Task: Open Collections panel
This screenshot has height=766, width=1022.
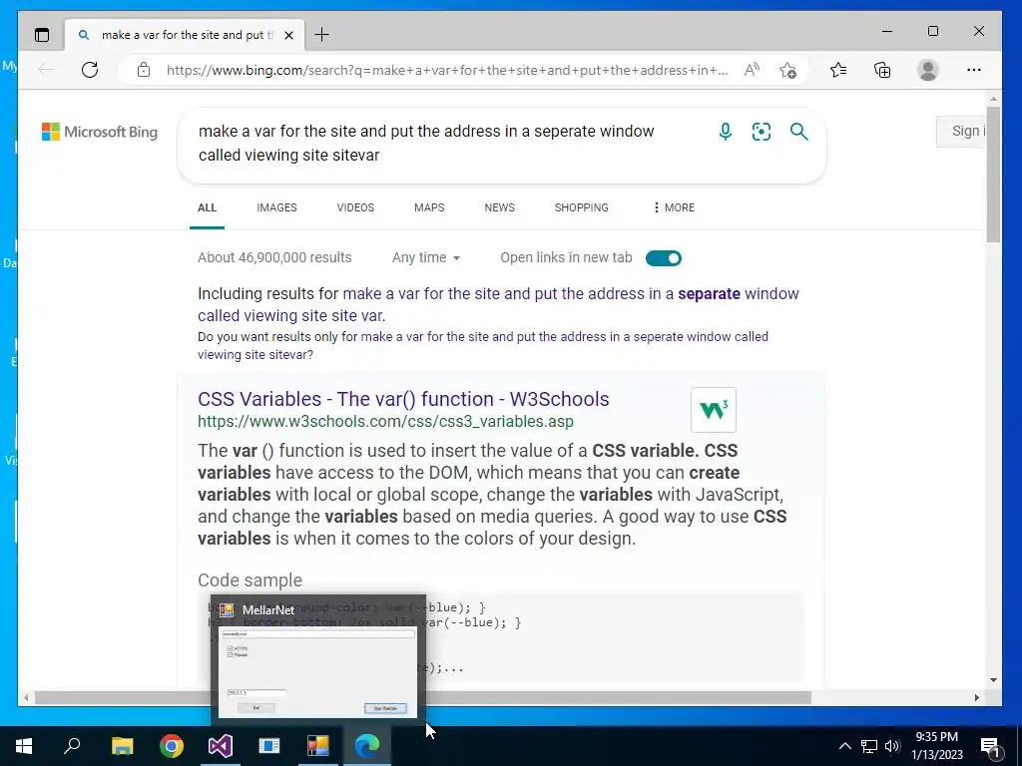Action: pos(882,70)
